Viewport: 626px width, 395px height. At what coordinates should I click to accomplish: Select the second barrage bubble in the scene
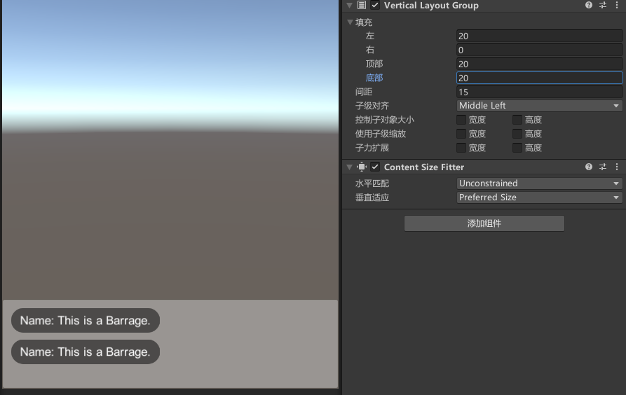86,352
